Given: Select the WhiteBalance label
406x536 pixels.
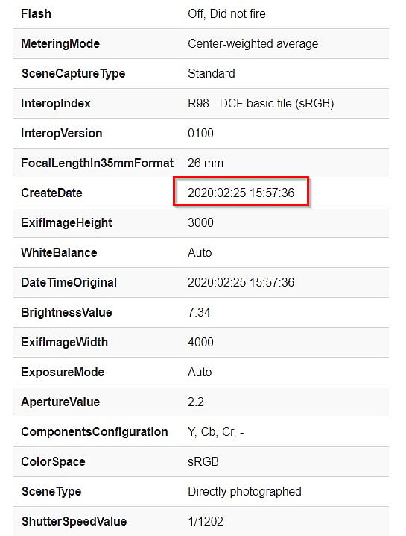Looking at the screenshot, I should click(x=59, y=252).
